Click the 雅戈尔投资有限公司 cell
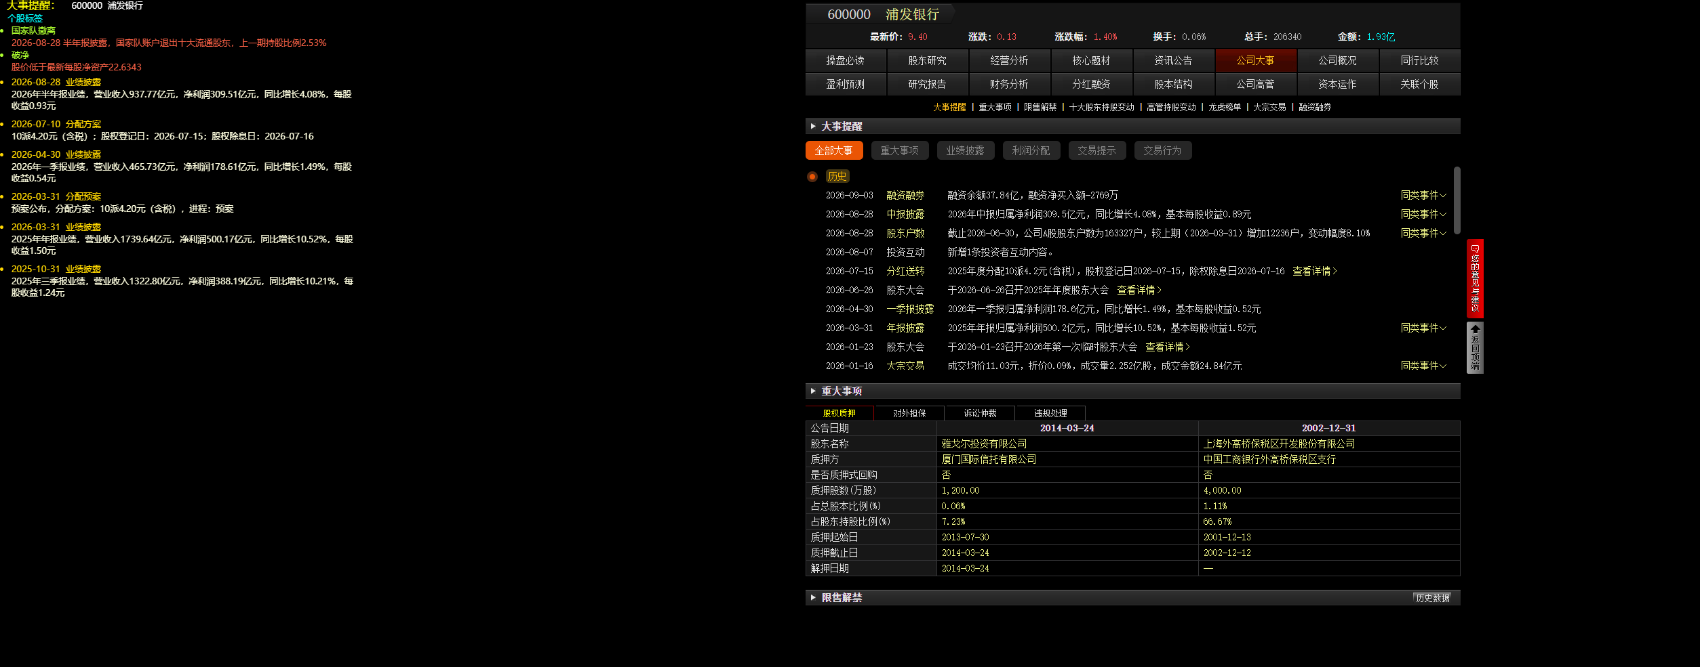The width and height of the screenshot is (1700, 667). point(1067,444)
